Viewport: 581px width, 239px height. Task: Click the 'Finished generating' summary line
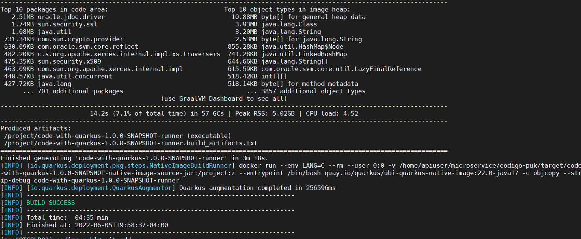click(x=135, y=158)
